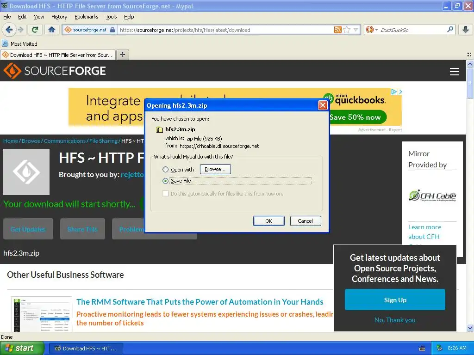
Task: Click the system tray network icon
Action: pos(440,349)
